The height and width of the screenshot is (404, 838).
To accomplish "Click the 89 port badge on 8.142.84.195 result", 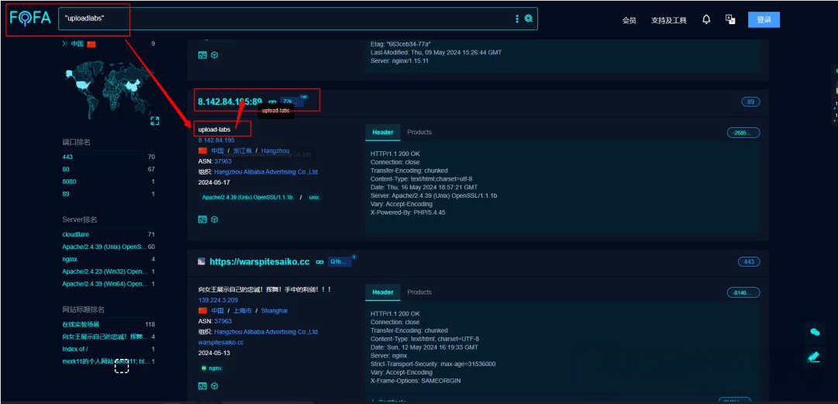I will 750,102.
